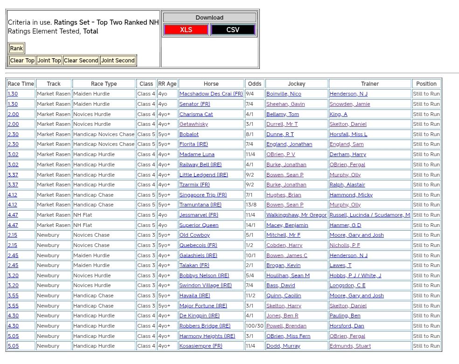This screenshot has width=459, height=364.
Task: Open horse Tramuntana (IRE)
Action: 201,205
